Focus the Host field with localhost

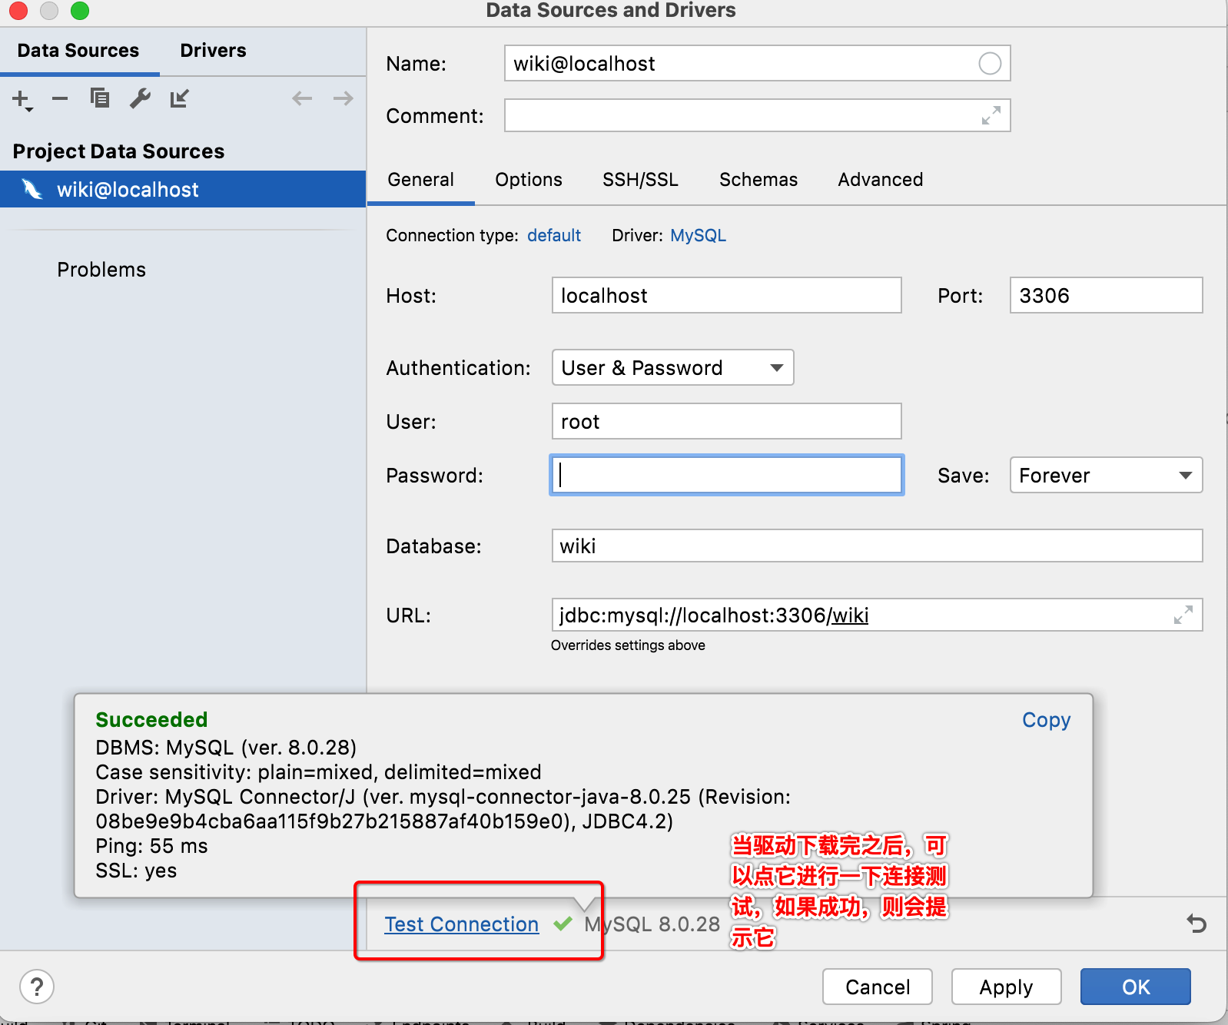726,295
